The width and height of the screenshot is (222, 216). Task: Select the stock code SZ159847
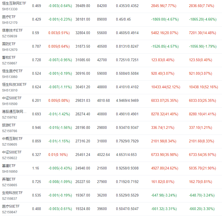[10, 212]
